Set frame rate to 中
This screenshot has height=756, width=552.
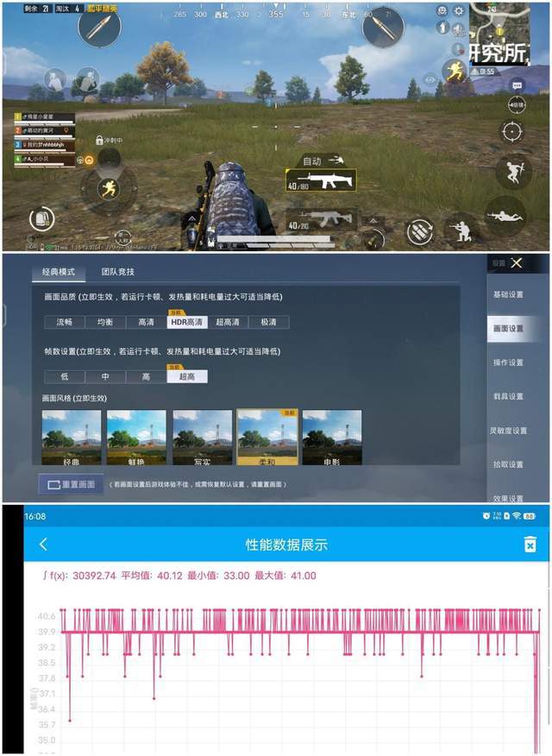click(105, 376)
